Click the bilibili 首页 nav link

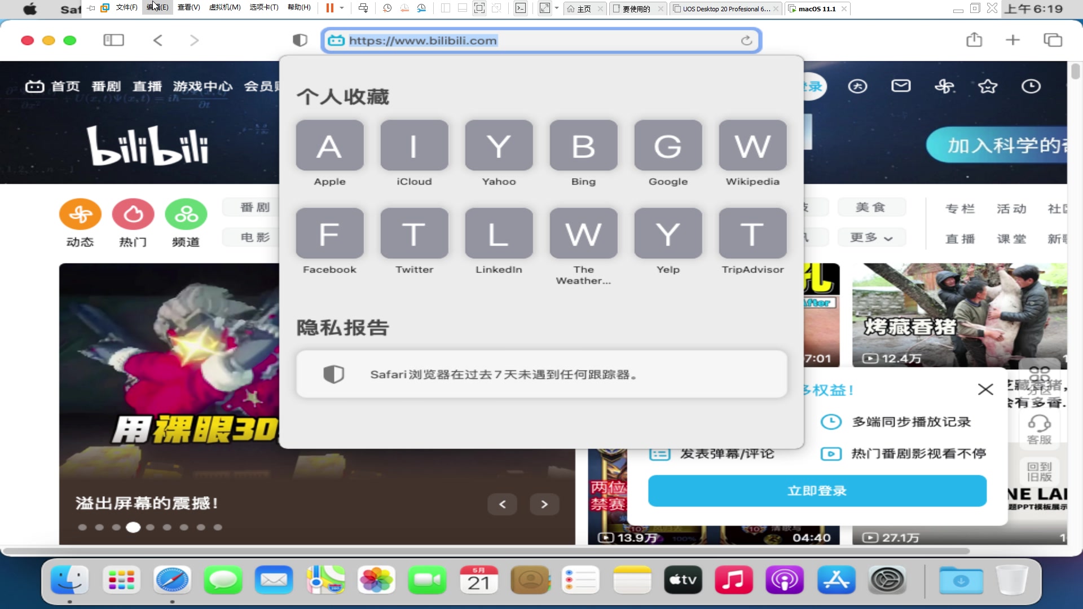pyautogui.click(x=65, y=86)
